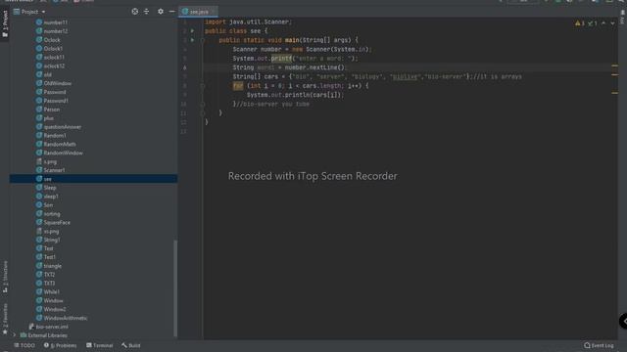
Task: Click the project tree vertical scrollbar
Action: coord(175,287)
